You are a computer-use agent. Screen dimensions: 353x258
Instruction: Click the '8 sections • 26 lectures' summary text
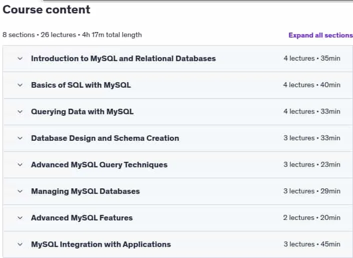[x=40, y=35]
